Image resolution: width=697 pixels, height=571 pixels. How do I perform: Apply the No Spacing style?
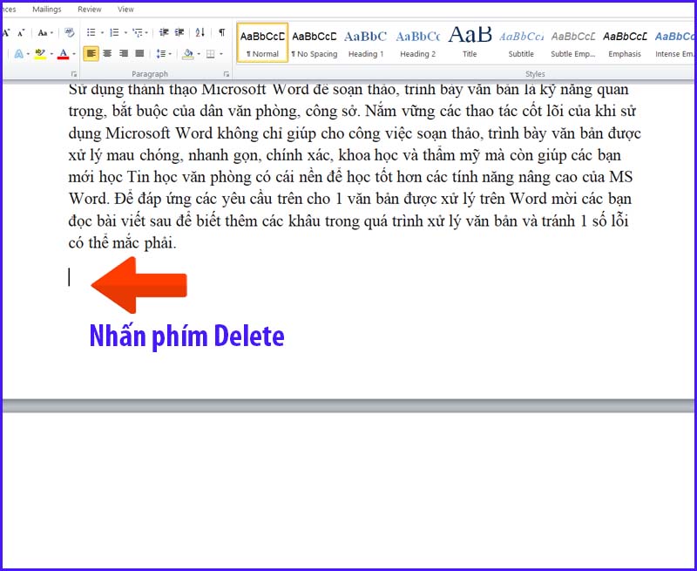point(315,43)
